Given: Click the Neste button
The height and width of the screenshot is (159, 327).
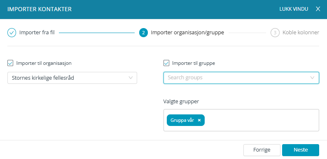Looking at the screenshot, I should tap(301, 150).
